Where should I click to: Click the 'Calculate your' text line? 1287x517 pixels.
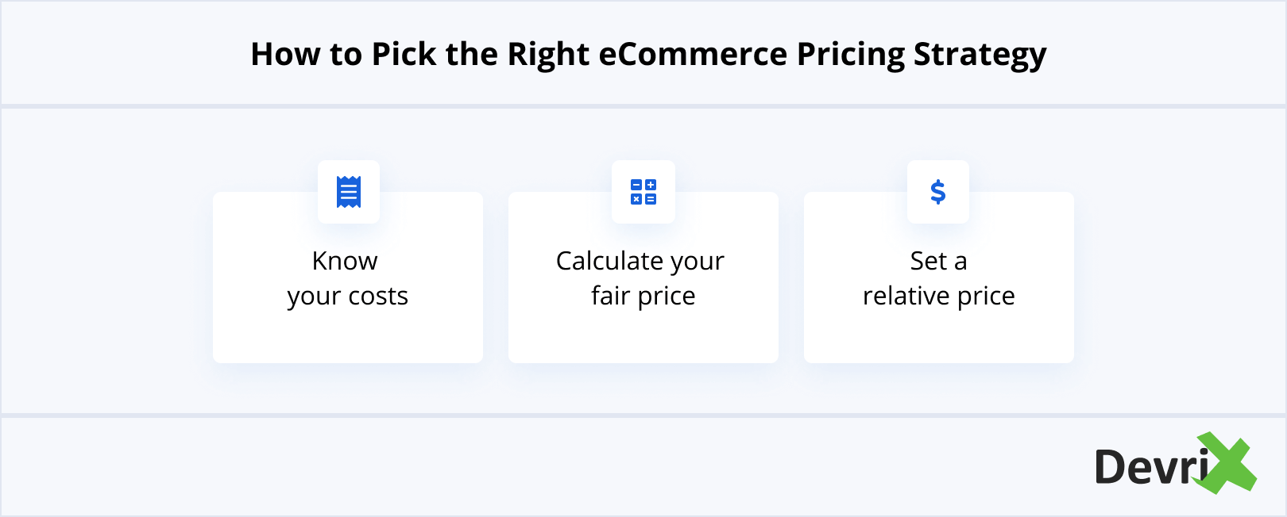click(x=640, y=261)
